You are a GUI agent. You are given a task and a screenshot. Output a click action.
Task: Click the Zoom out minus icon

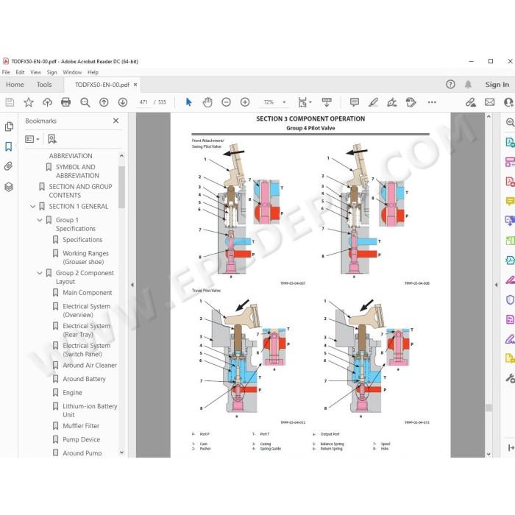coord(226,102)
